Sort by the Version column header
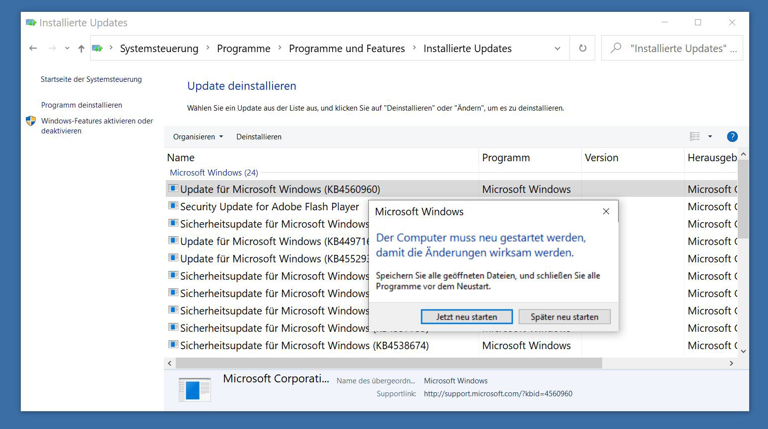This screenshot has width=768, height=429. click(633, 158)
